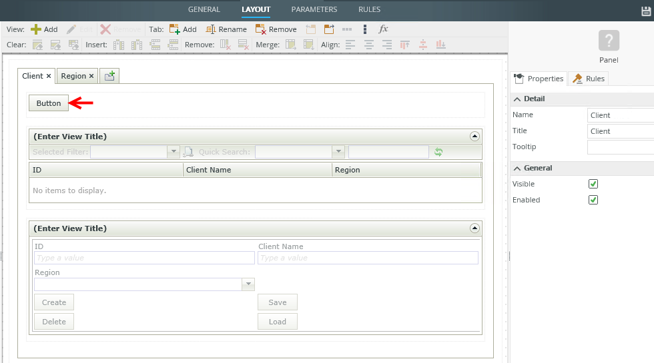Switch to the PARAMETERS tab

pyautogui.click(x=314, y=9)
